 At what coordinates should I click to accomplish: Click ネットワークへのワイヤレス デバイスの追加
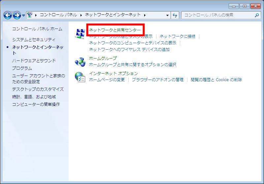[x=129, y=49]
